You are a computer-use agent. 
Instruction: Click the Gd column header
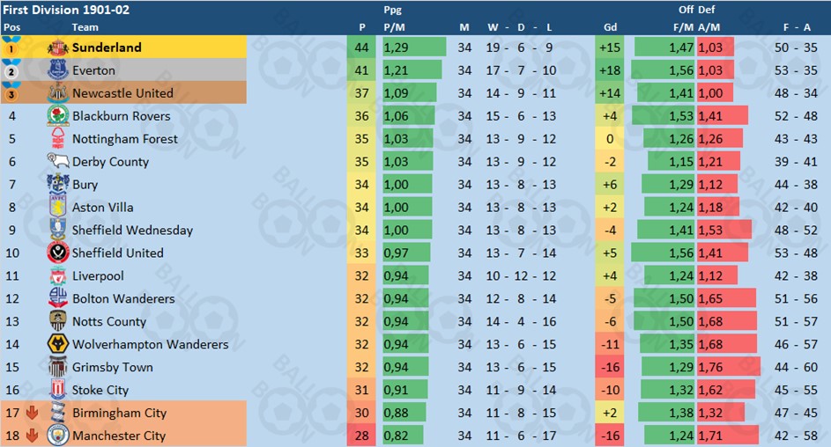pyautogui.click(x=609, y=27)
